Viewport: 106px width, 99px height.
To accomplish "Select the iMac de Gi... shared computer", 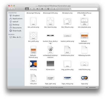I will point(16,37).
